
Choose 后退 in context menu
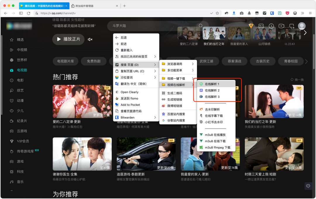pos(136,38)
